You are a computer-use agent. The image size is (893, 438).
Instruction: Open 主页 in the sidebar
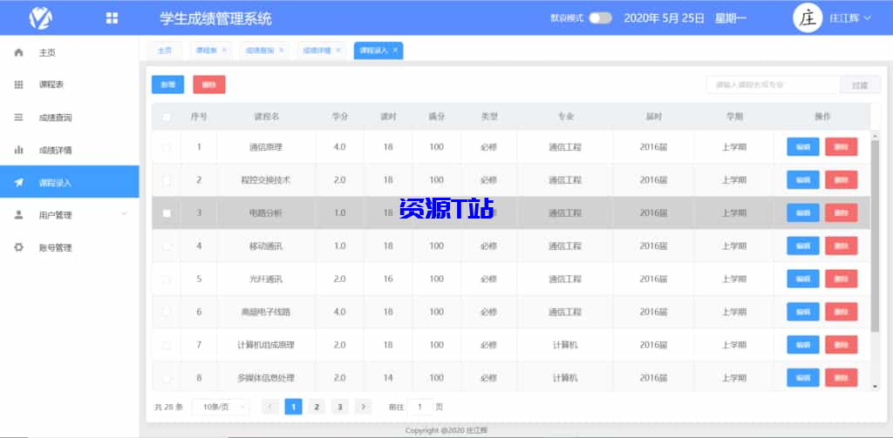point(70,52)
